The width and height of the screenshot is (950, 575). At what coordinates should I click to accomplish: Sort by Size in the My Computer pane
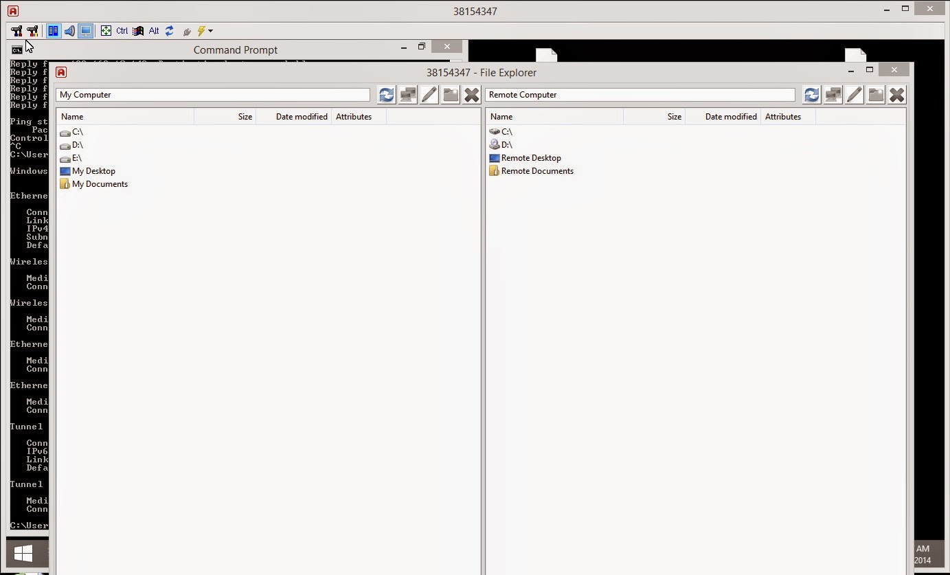tap(225, 117)
